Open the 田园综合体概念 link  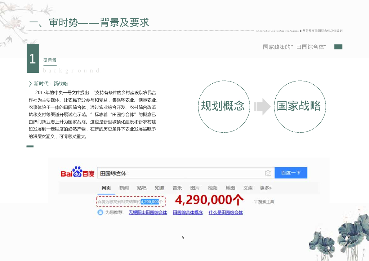(x=188, y=212)
